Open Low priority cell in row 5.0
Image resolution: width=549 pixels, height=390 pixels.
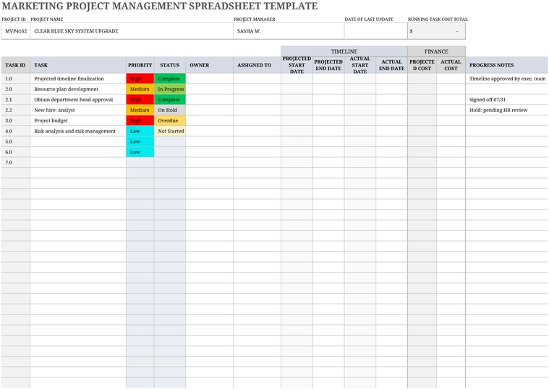140,142
